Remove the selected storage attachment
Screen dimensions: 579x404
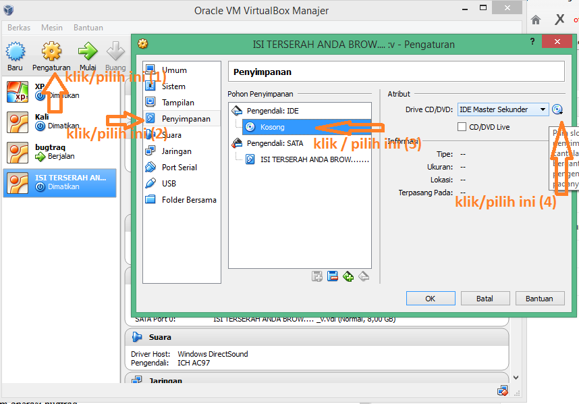coord(364,276)
